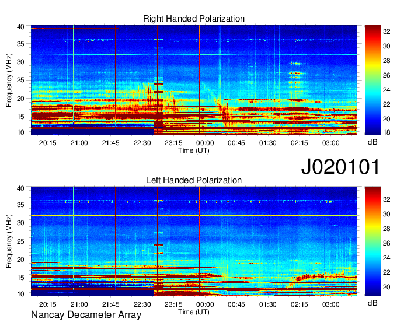
Task: Click the "Right Handed Polarization" plot title
Action: click(x=194, y=19)
